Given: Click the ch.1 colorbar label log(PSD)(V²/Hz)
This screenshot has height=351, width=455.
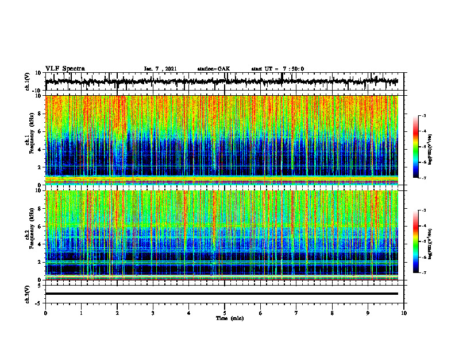Looking at the screenshot, I should pyautogui.click(x=430, y=150).
